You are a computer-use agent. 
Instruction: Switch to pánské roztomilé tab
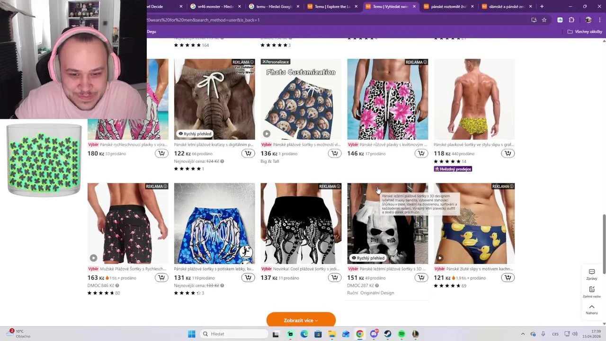click(448, 7)
